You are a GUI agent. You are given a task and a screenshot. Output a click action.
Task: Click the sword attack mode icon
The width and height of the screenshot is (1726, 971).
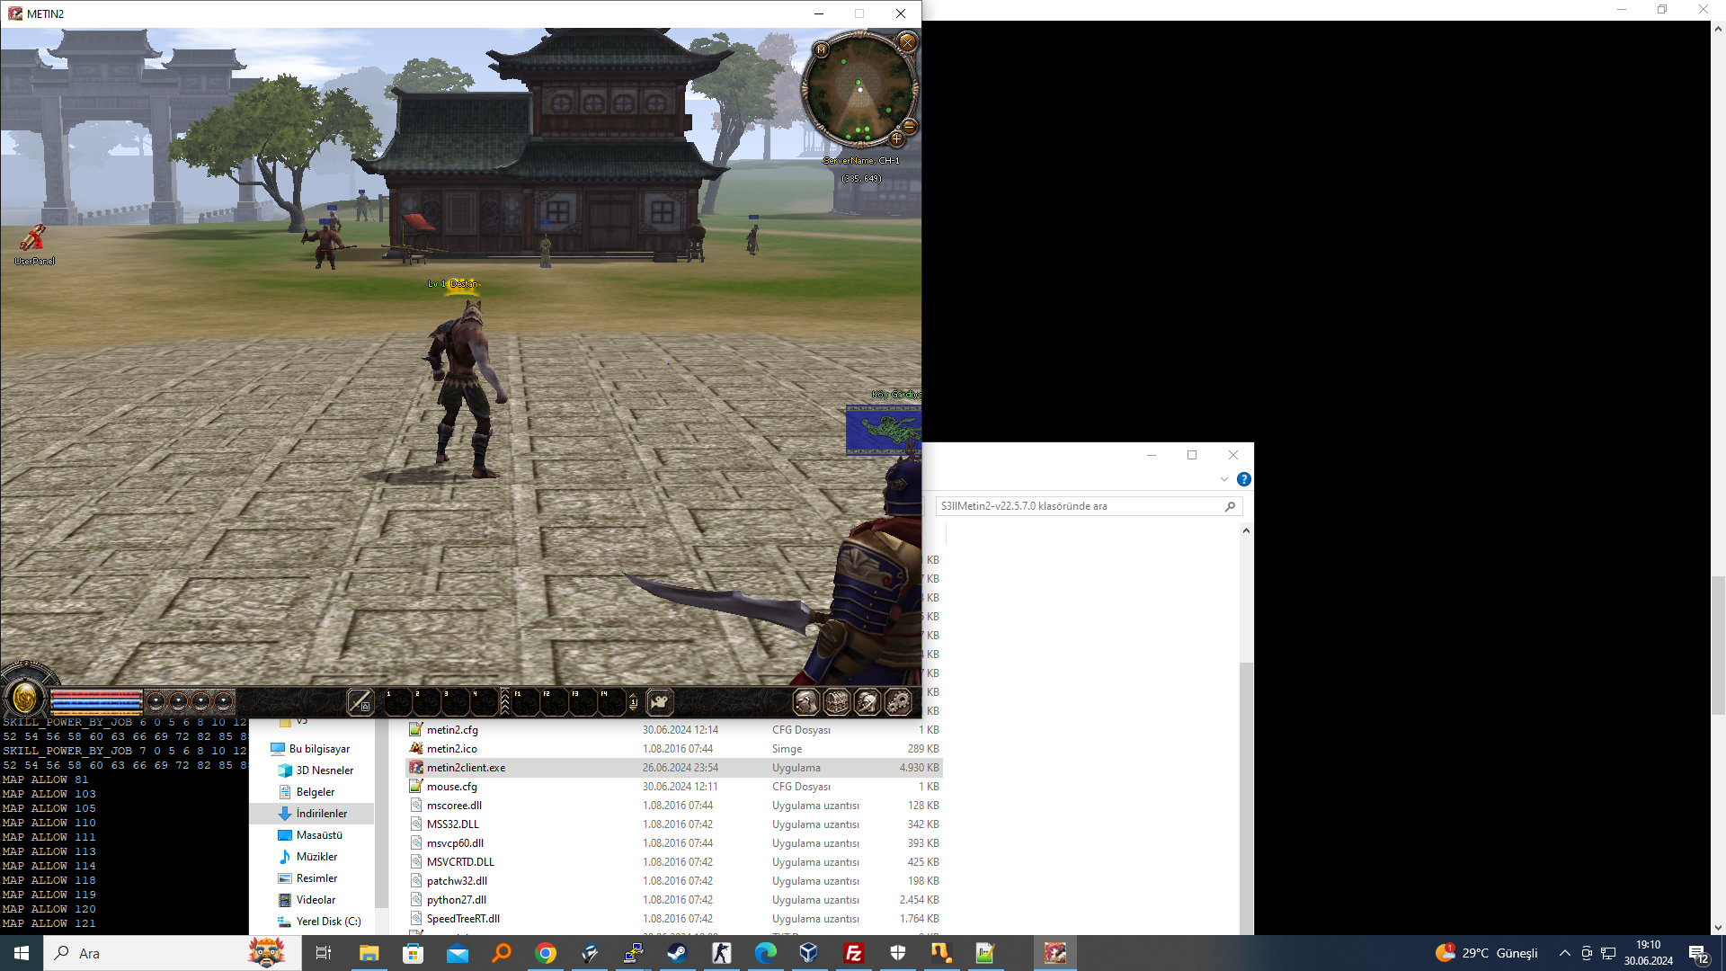coord(360,701)
